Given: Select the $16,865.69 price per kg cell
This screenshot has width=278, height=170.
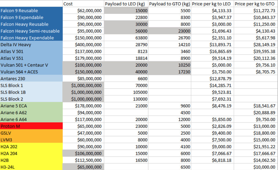Looking at the screenshot, I should pyautogui.click(x=213, y=51).
